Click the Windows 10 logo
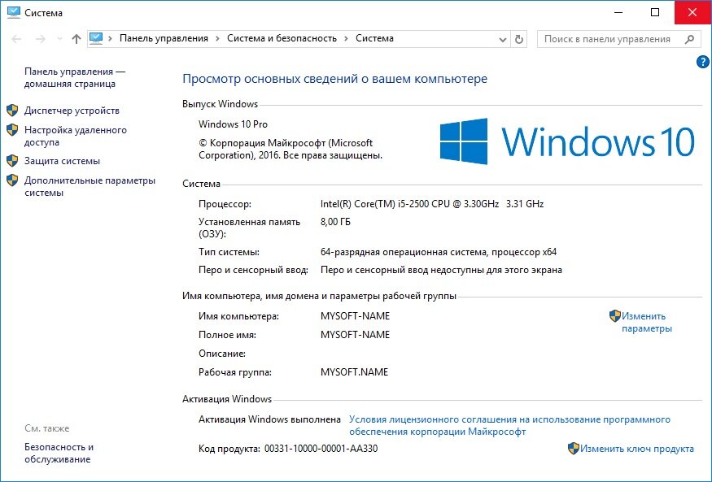The width and height of the screenshot is (712, 482). click(567, 141)
